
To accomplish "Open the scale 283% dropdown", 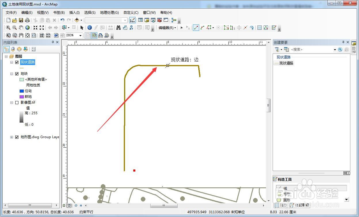I will pos(81,35).
